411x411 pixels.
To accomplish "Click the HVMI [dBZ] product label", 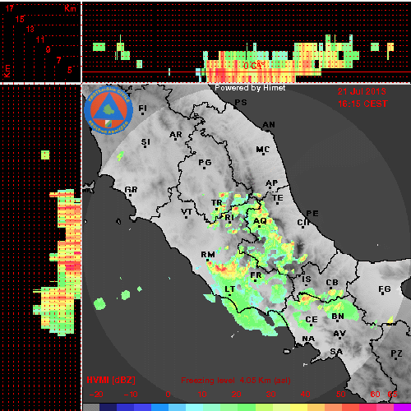I will pyautogui.click(x=111, y=380).
